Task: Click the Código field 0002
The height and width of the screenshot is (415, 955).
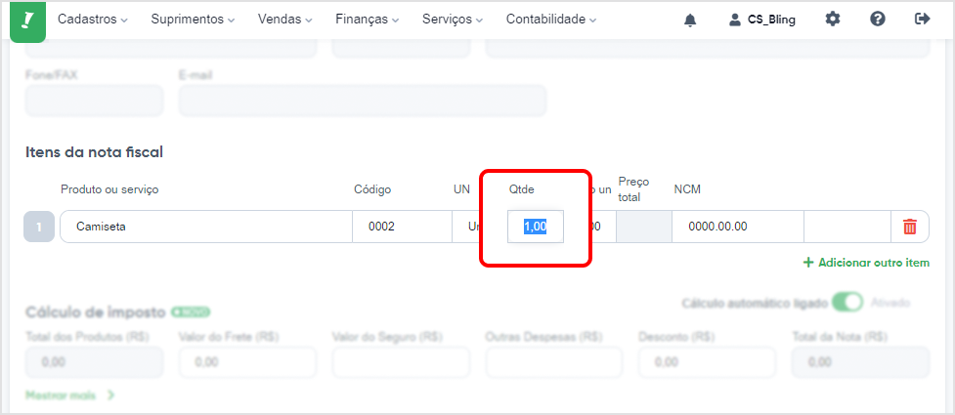Action: click(x=402, y=227)
